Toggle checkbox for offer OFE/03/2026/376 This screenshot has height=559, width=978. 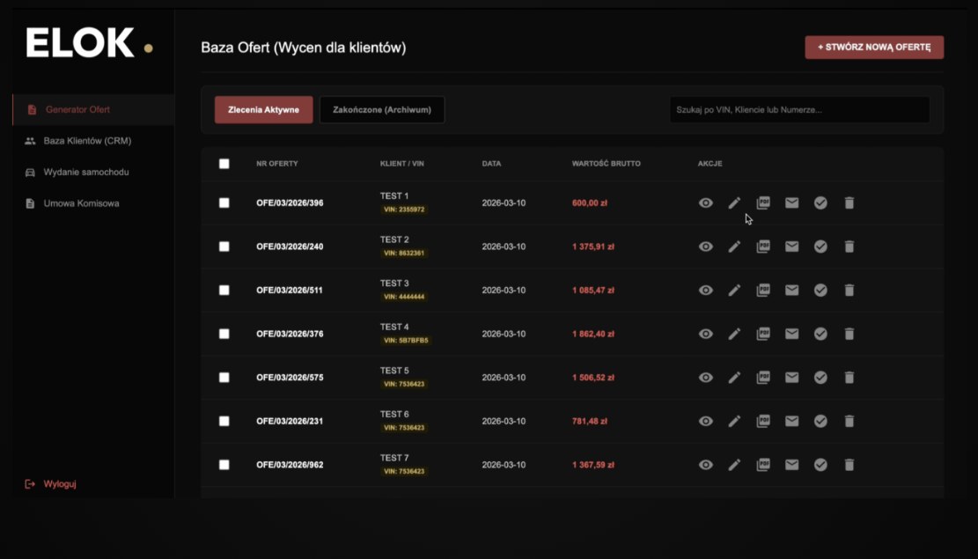coord(224,334)
